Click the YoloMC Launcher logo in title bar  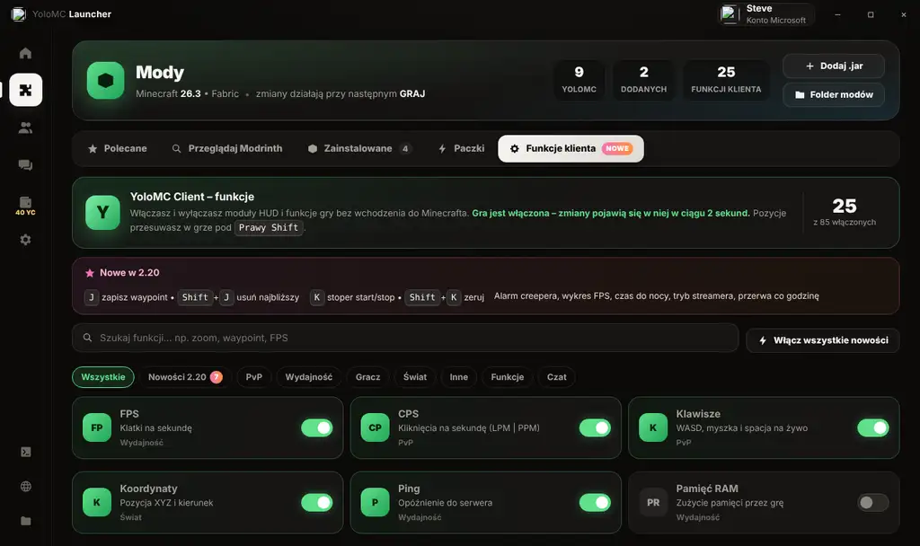(x=19, y=14)
